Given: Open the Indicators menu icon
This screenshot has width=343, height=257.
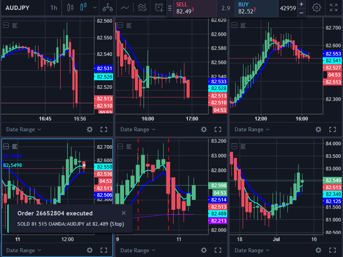Looking at the screenshot, I should tap(125, 8).
